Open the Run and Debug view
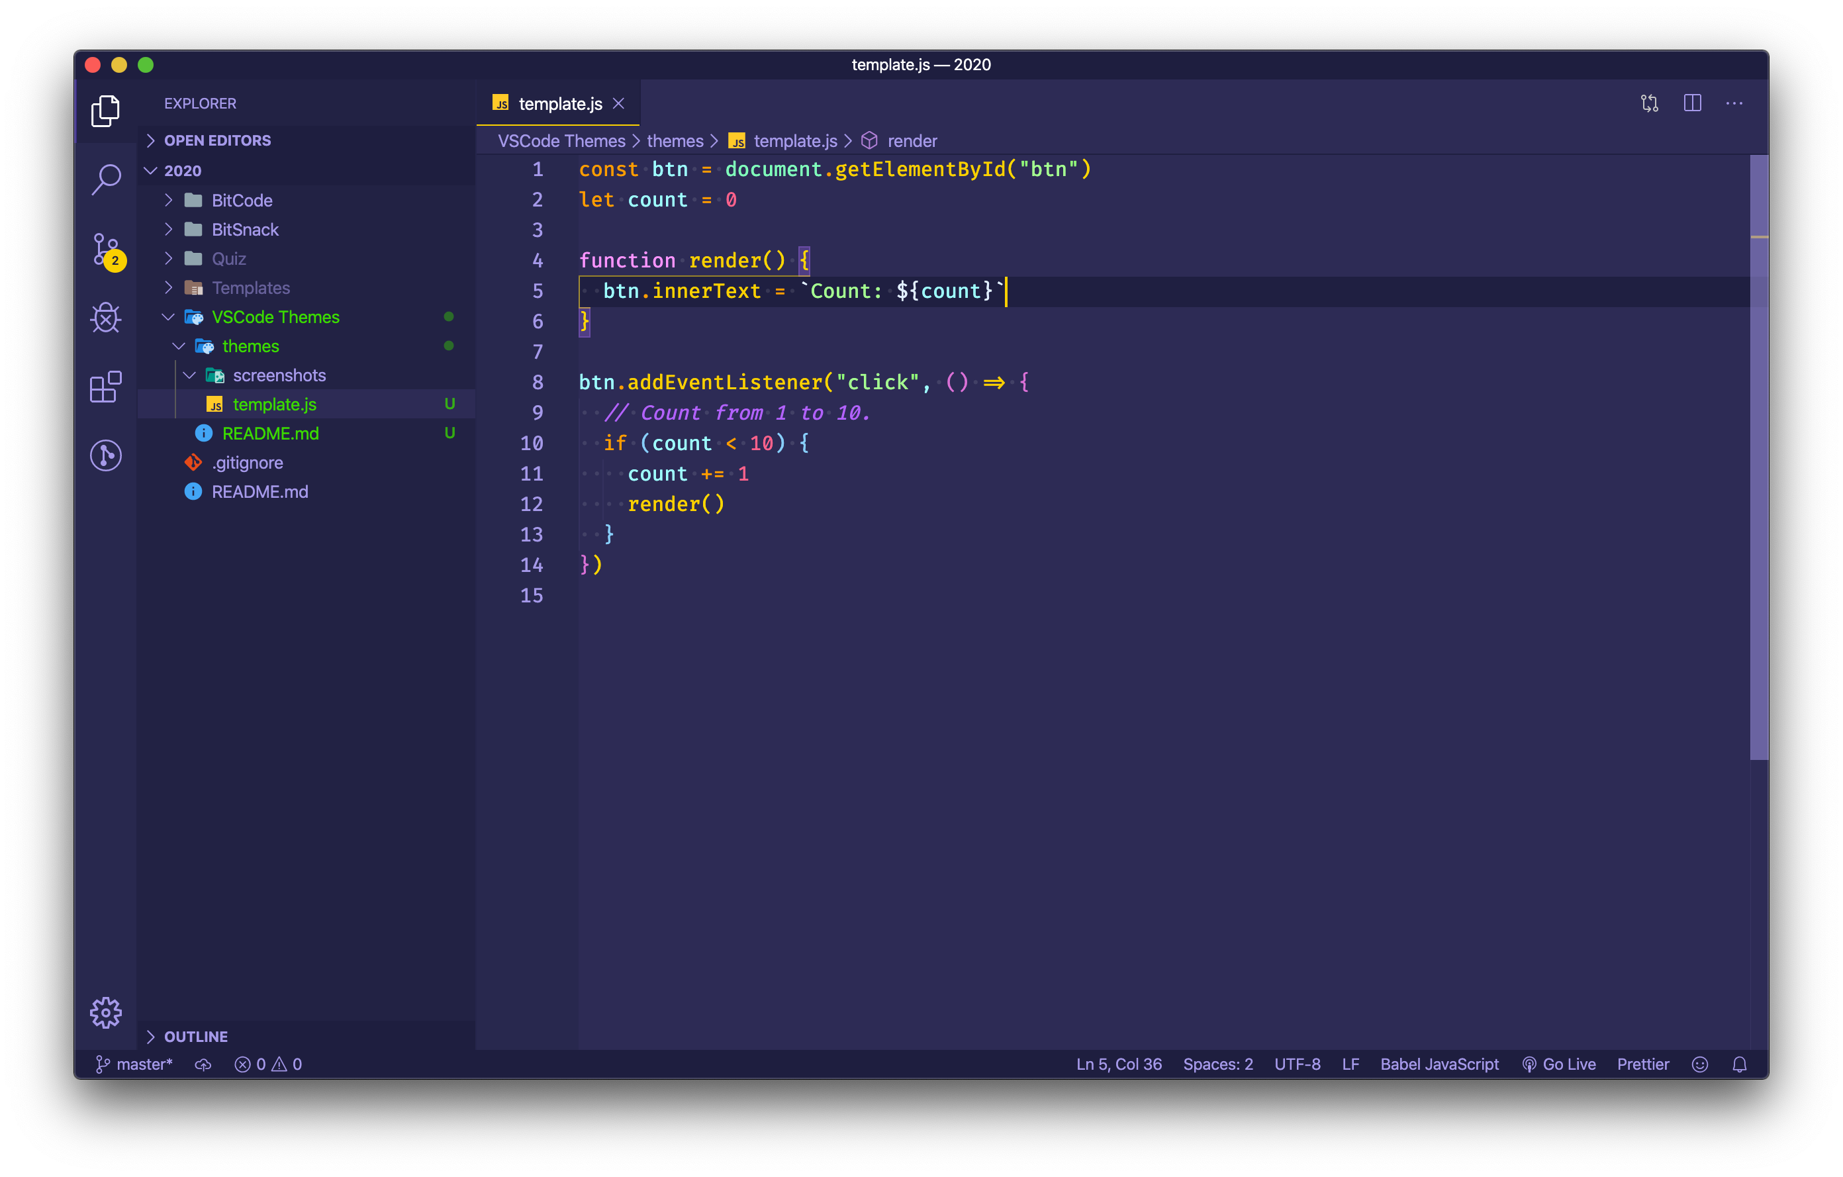This screenshot has width=1843, height=1177. 106,318
